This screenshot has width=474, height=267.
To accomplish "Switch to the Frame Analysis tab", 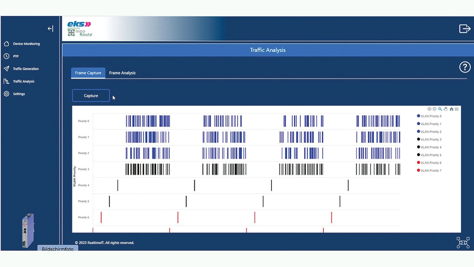I will [122, 73].
